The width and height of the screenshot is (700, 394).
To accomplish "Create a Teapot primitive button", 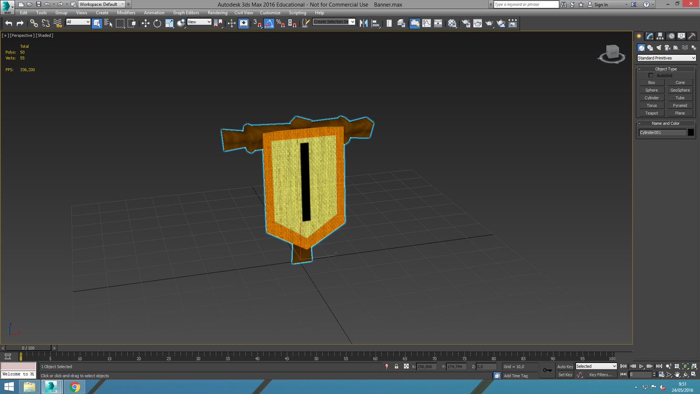I will 652,113.
